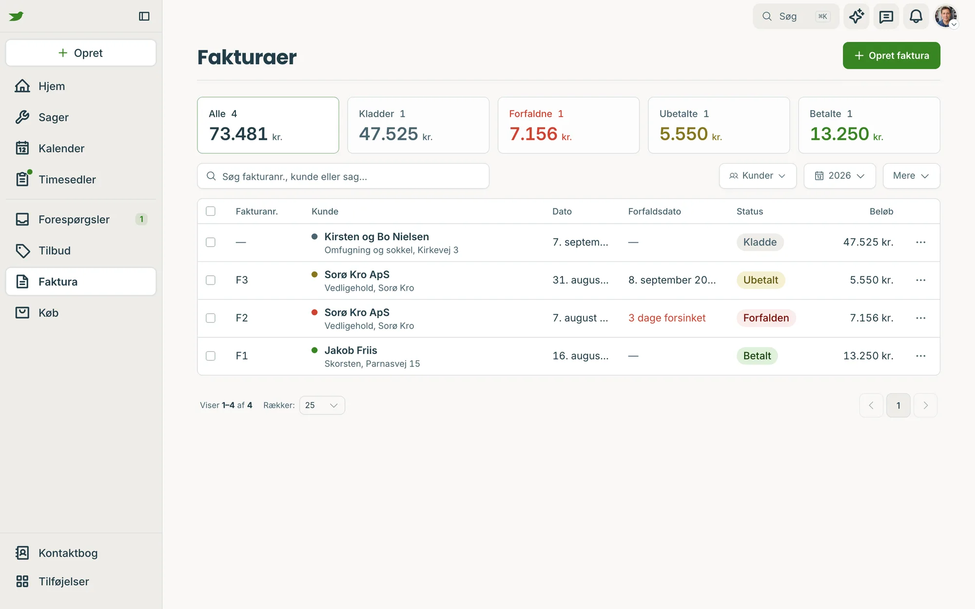The image size is (975, 609).
Task: Open the chat messages icon
Action: point(886,16)
